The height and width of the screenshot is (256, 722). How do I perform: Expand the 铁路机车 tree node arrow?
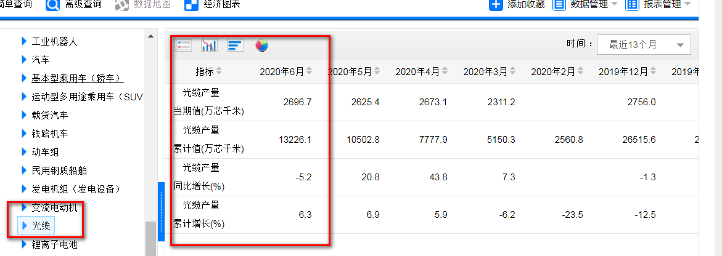coord(24,134)
